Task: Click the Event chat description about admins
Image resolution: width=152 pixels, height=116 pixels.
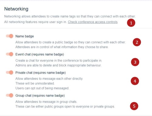Action: (58, 65)
